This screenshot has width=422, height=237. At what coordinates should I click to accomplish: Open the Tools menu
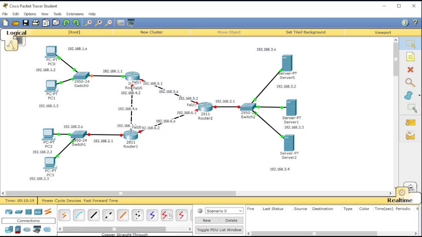pyautogui.click(x=57, y=14)
